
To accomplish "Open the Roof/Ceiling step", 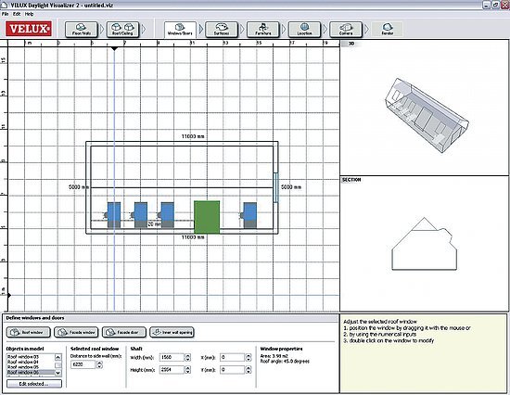I will coord(122,30).
